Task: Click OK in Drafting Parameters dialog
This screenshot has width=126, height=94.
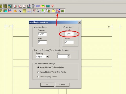Action: click(x=47, y=85)
